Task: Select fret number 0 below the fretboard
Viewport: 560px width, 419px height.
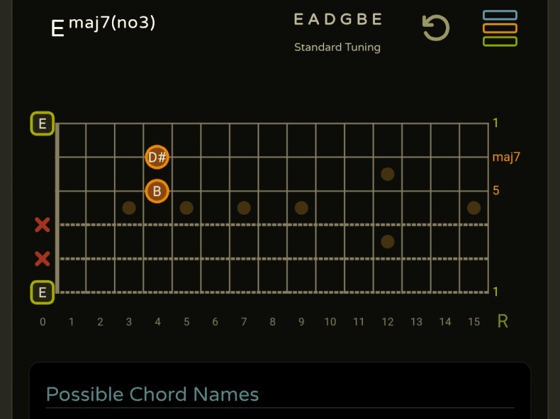Action: click(43, 321)
